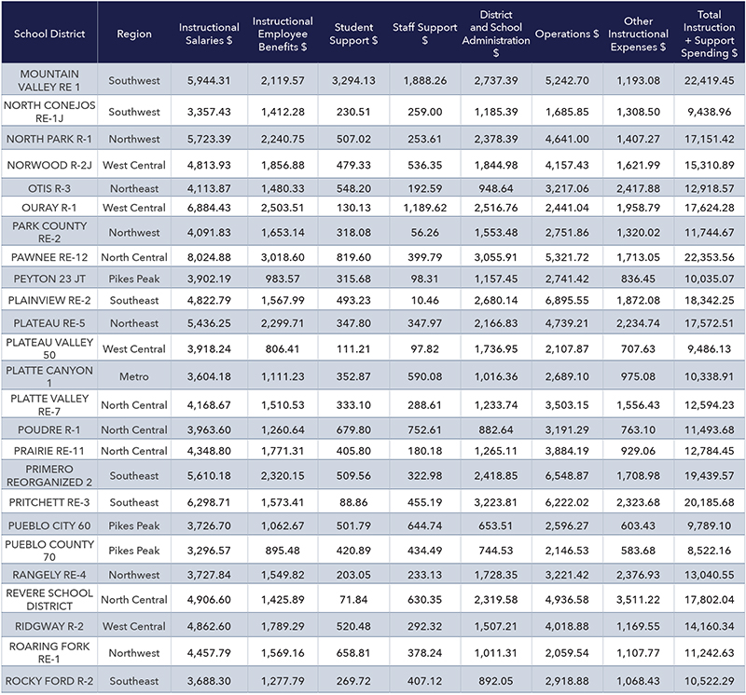
Task: Click the PLATEAU VALLEY 50 district
Action: [x=49, y=348]
